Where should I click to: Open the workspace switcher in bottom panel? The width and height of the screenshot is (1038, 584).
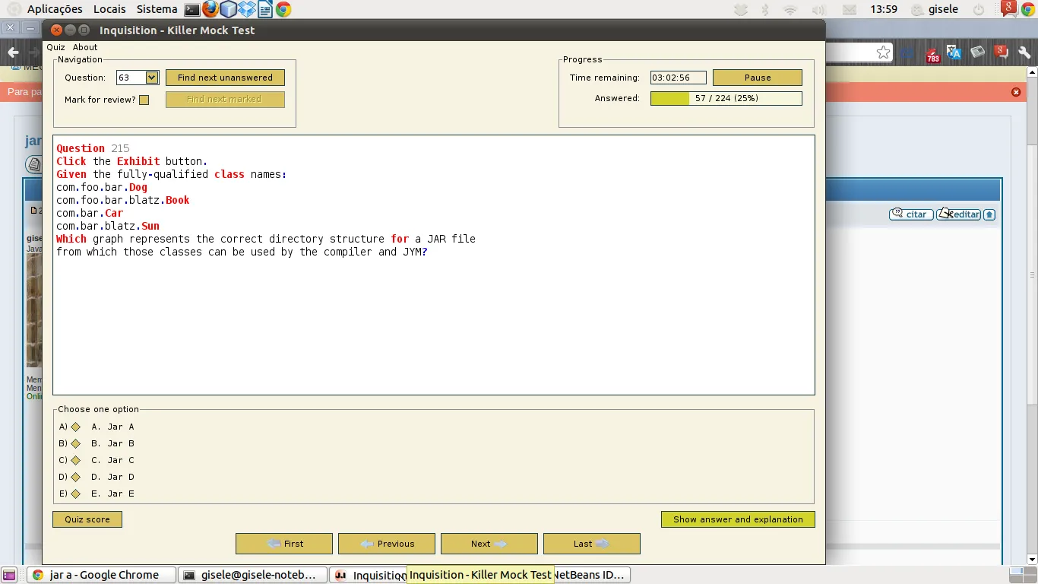(1023, 576)
